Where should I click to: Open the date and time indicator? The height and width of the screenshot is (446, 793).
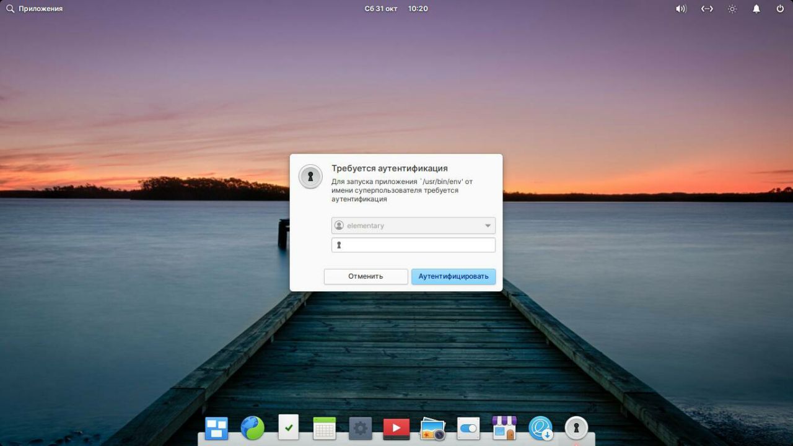click(396, 9)
